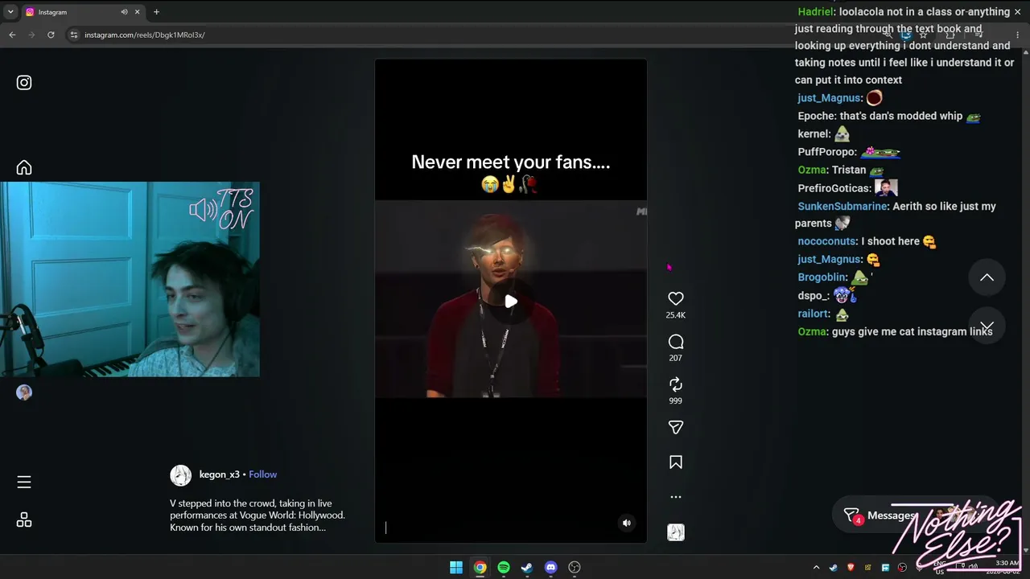Viewport: 1030px width, 579px height.
Task: Open a new browser tab
Action: tap(156, 12)
